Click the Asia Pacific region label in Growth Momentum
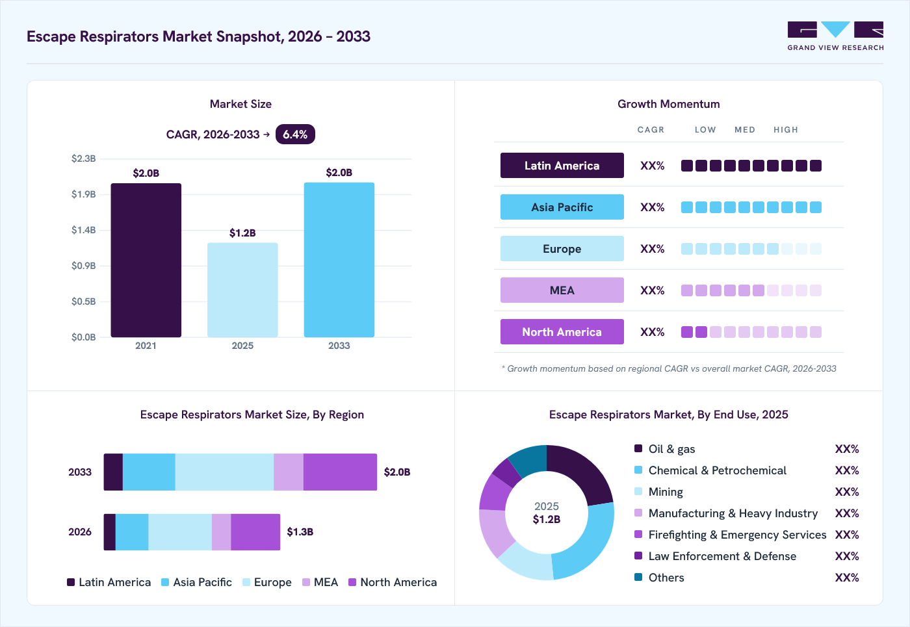 [x=562, y=207]
